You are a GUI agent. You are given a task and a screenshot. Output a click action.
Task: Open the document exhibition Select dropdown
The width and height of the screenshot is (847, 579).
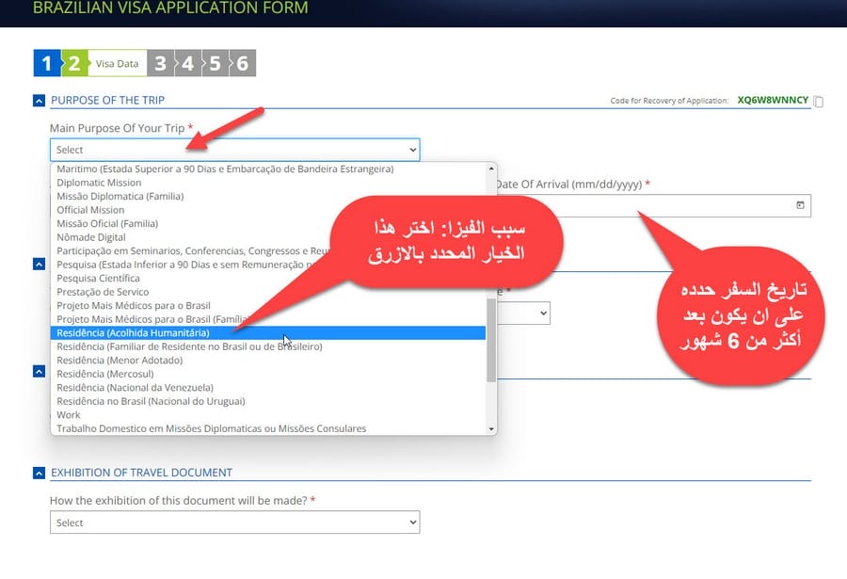[234, 523]
